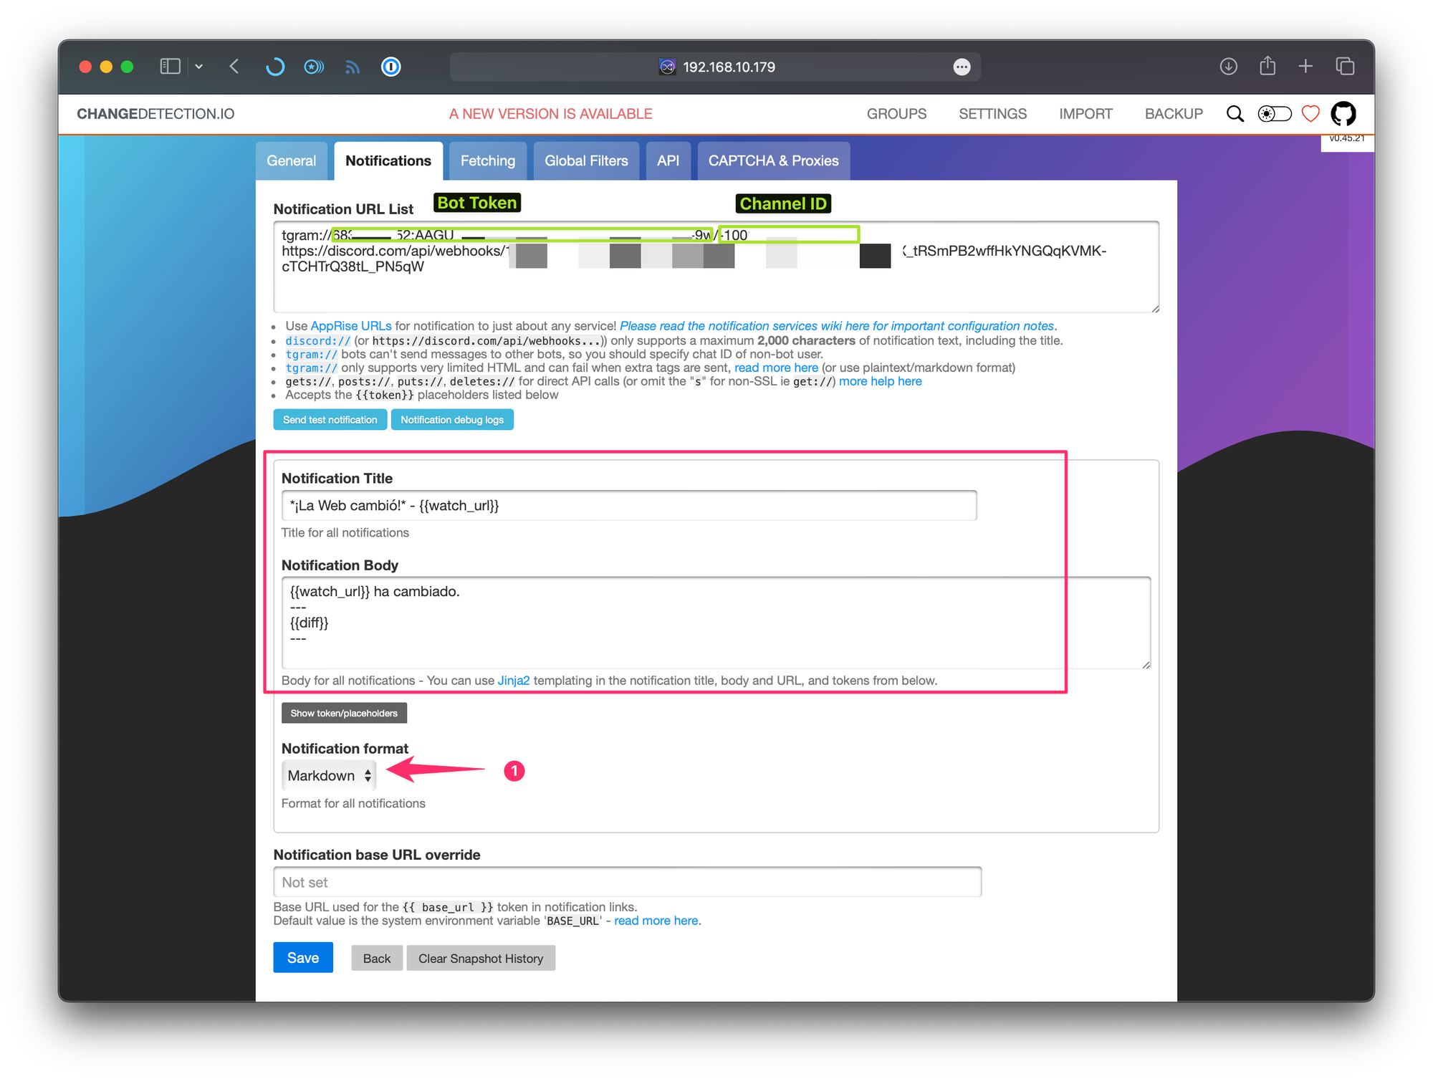Click the red heart sponsor icon

(x=1310, y=114)
